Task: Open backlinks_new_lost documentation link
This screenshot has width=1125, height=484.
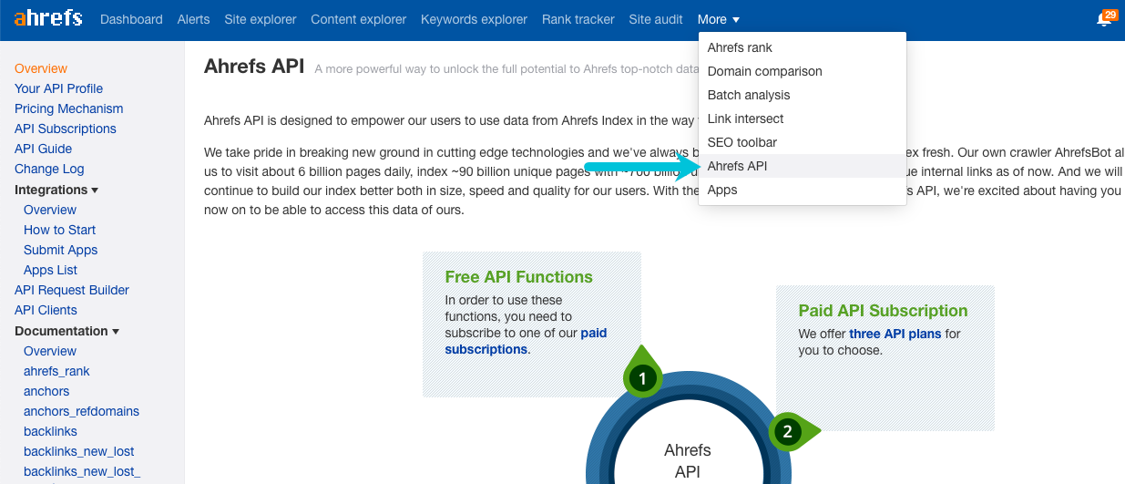Action: [79, 451]
